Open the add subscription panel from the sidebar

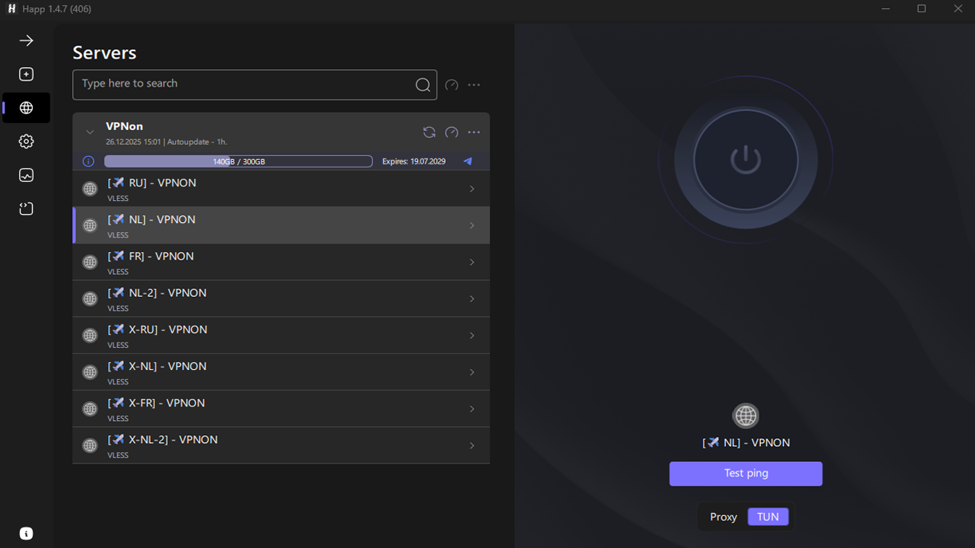pos(26,74)
